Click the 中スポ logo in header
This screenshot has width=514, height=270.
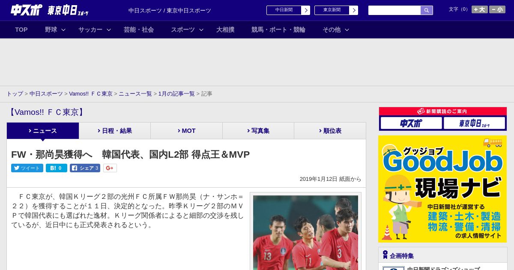pyautogui.click(x=27, y=10)
